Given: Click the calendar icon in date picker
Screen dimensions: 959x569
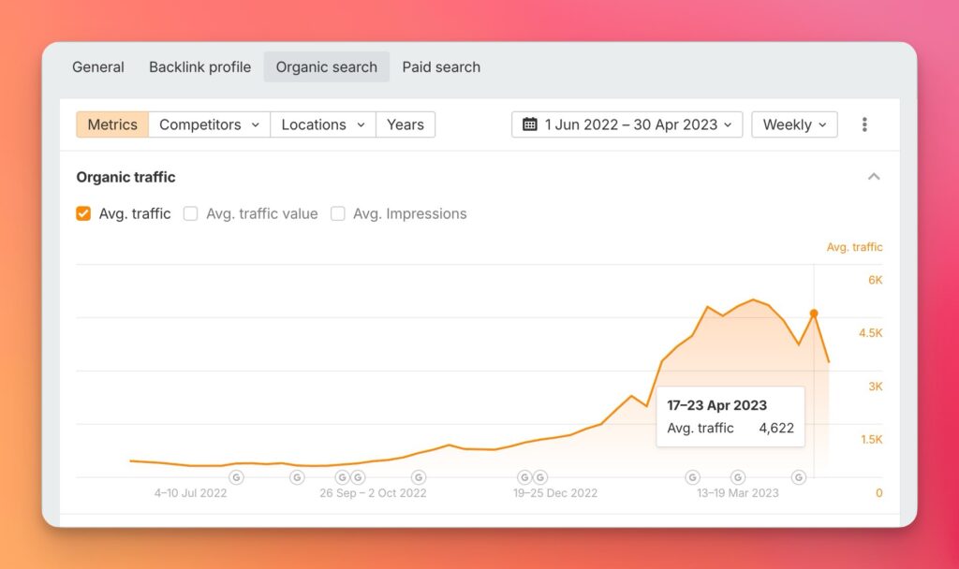Looking at the screenshot, I should click(530, 124).
